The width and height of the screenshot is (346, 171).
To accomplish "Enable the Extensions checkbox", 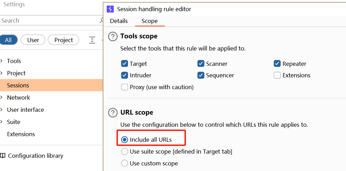I will click(x=277, y=75).
